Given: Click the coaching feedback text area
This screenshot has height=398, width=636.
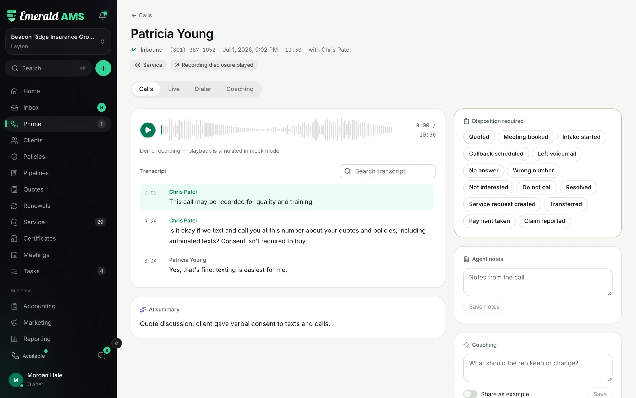Looking at the screenshot, I should 537,368.
